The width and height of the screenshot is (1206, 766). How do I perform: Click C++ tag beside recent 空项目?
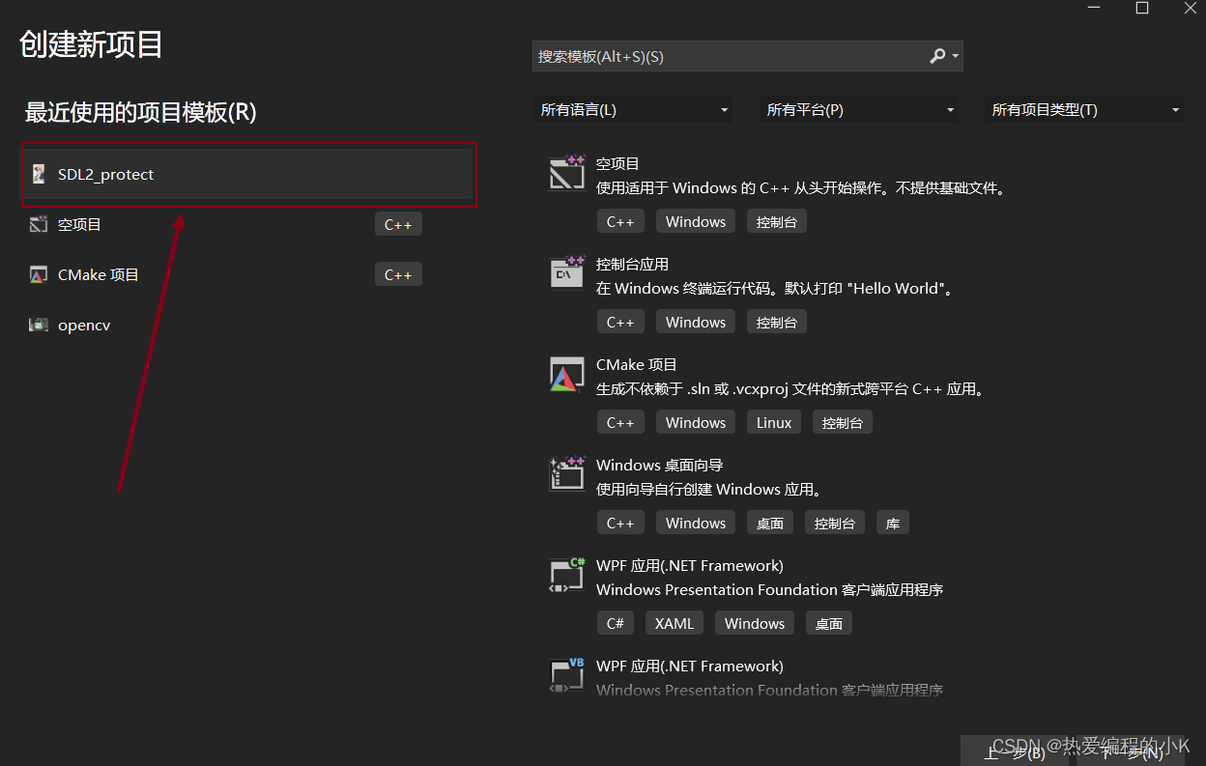tap(398, 224)
